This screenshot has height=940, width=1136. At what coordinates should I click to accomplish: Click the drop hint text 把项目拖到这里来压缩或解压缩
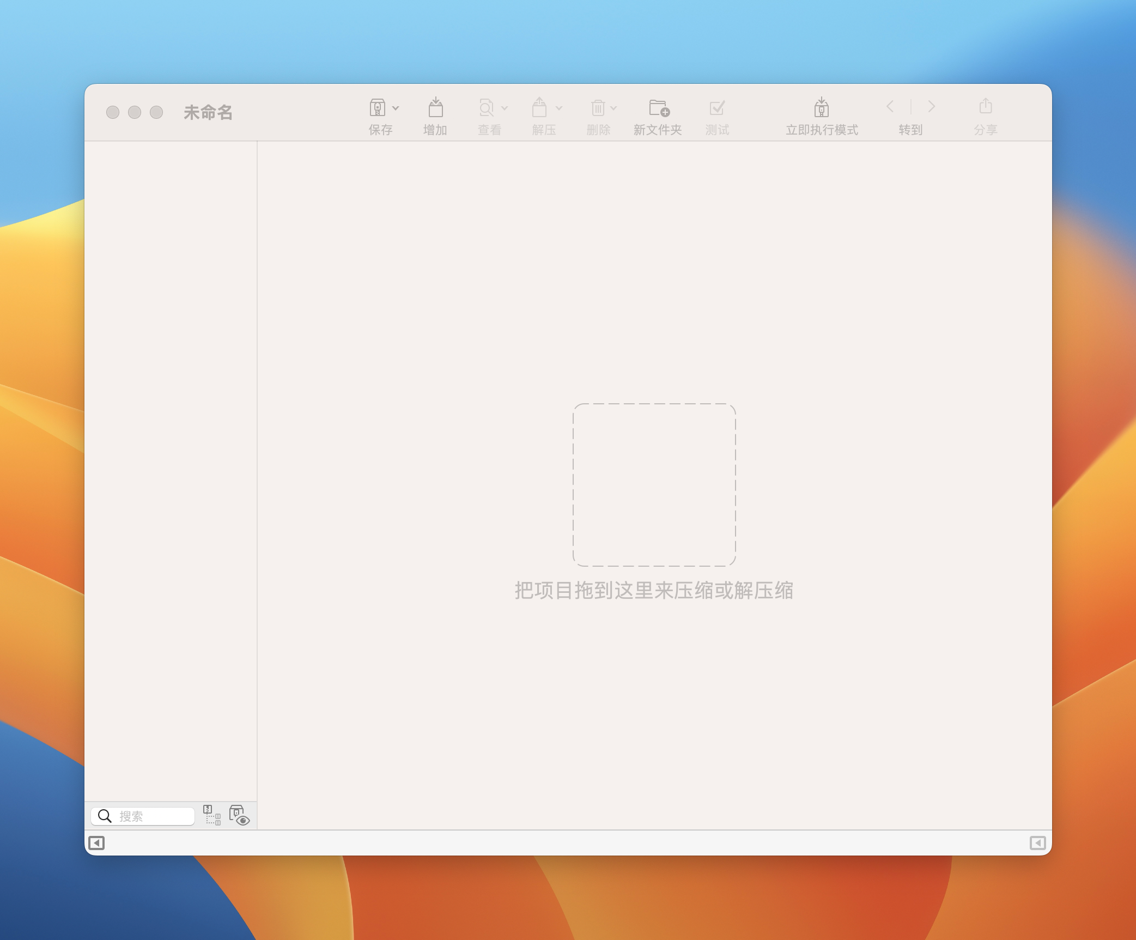[x=654, y=591]
